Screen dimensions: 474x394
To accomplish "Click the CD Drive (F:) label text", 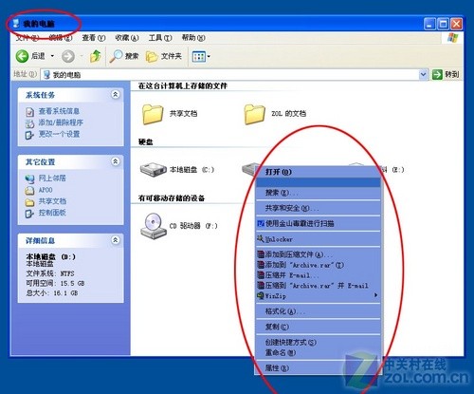I will pyautogui.click(x=193, y=226).
